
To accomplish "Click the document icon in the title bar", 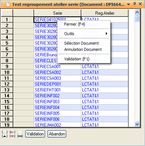I will tap(8, 4).
